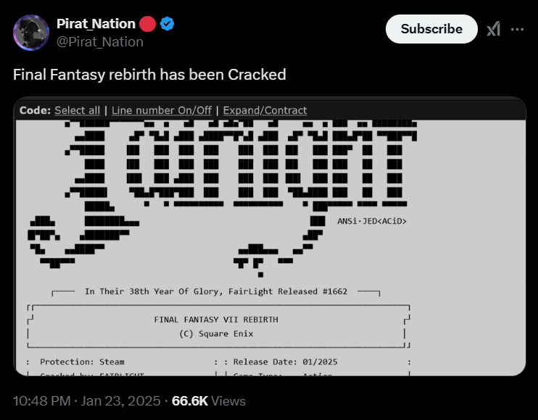Click the FairLight Released #1662 line

pos(216,292)
